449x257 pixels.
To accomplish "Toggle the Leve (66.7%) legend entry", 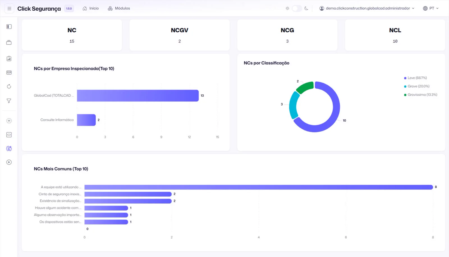I will tap(415, 78).
